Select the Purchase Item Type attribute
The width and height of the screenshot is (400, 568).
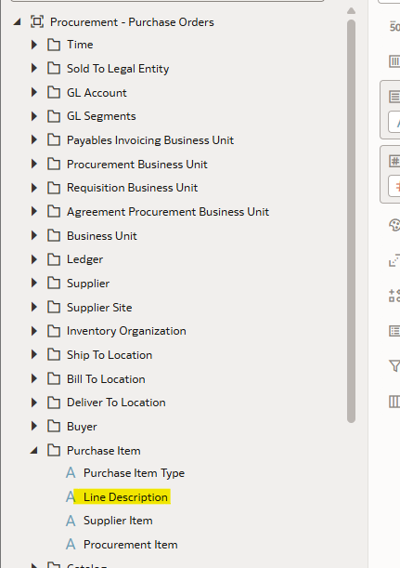point(134,473)
